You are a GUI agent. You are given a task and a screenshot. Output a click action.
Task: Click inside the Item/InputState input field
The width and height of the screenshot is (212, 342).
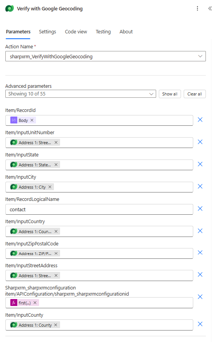point(99,165)
